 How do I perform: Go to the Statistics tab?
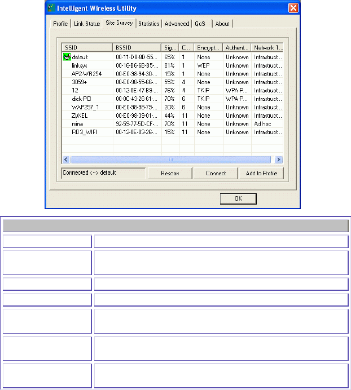click(149, 24)
